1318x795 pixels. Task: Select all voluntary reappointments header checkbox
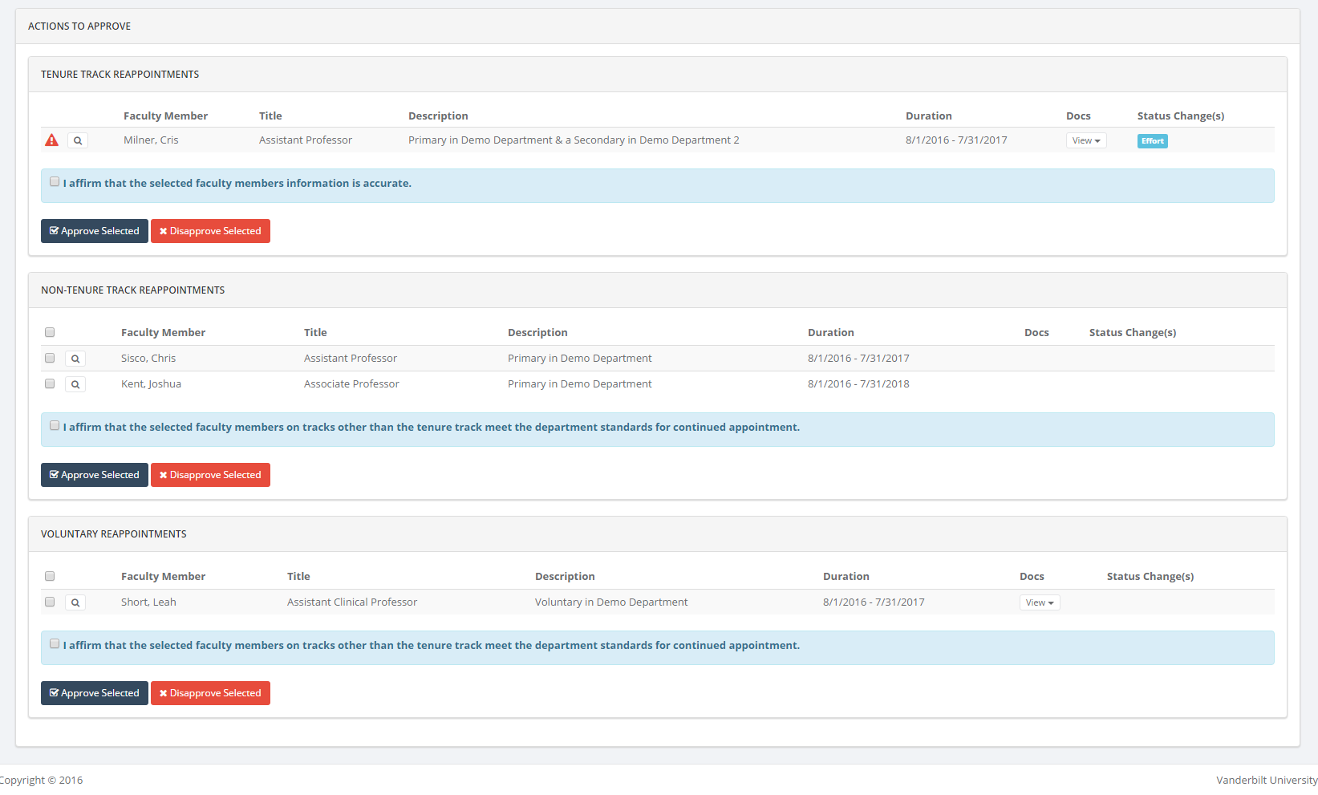(x=50, y=576)
